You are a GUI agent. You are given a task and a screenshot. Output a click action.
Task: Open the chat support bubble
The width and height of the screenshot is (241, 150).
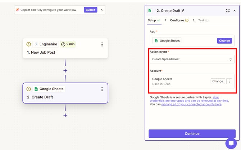click(x=231, y=143)
